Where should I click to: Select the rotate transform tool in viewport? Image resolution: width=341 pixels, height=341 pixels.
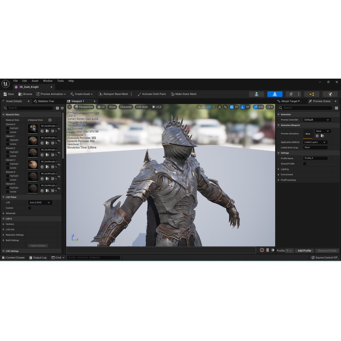209,107
